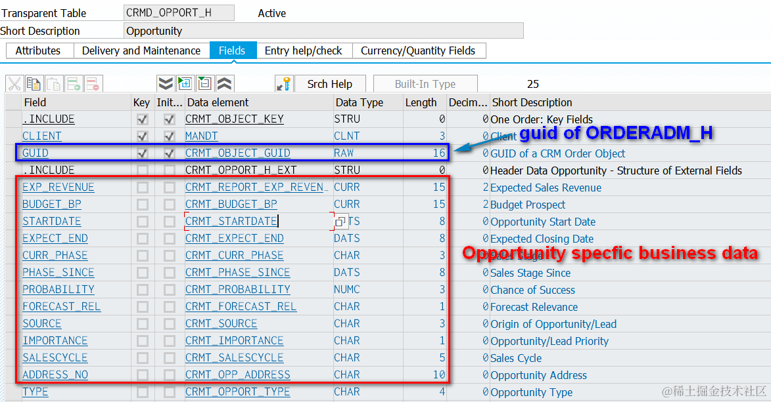Screen dimensions: 771x402
Task: Click 'Origin of Opportunity/Lead' description
Action: tap(553, 325)
